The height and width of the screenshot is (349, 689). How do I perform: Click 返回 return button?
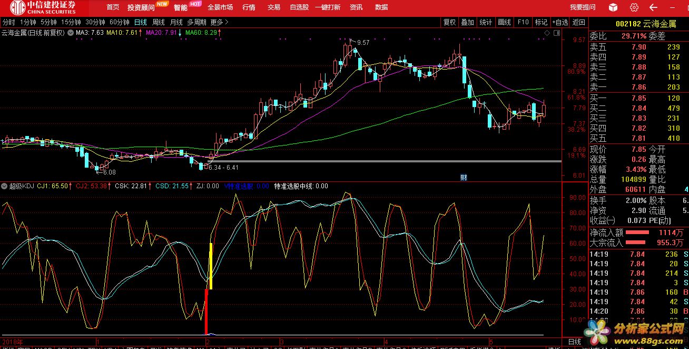click(x=579, y=22)
